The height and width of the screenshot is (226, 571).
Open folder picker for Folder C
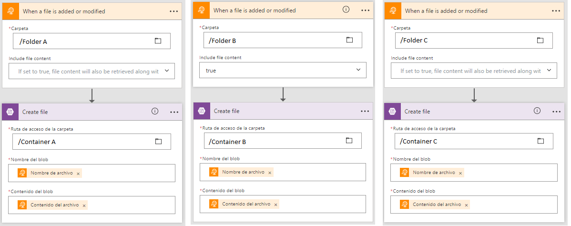(x=540, y=40)
